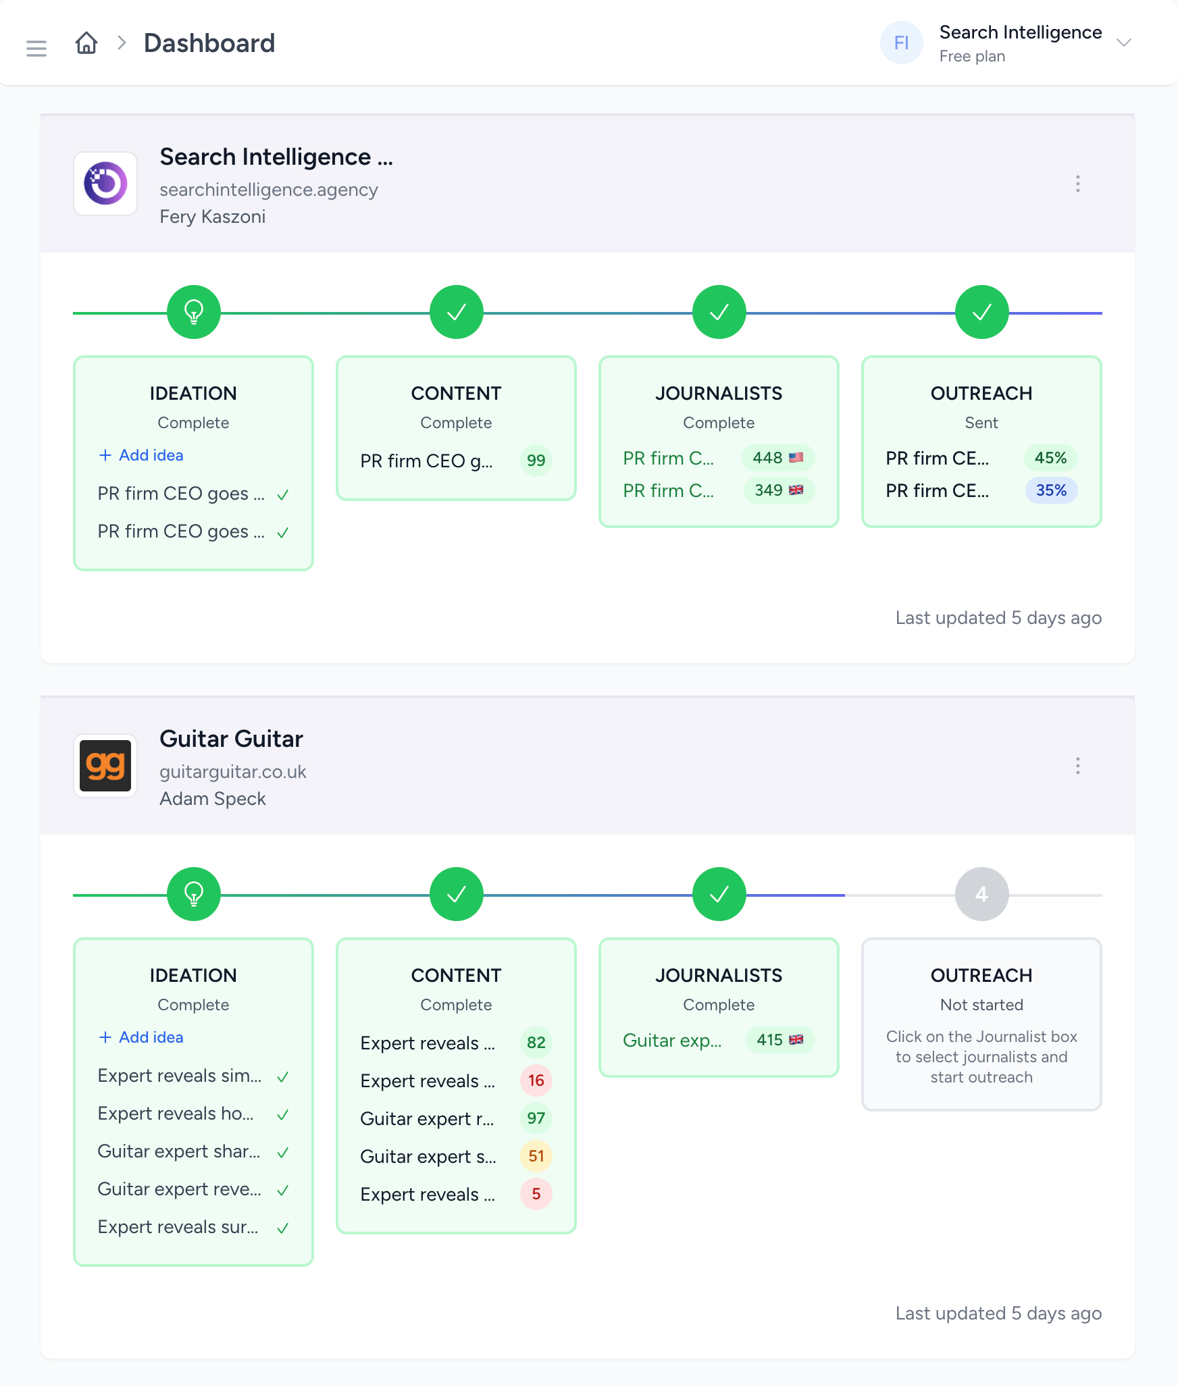1178x1385 pixels.
Task: Click the grey step 4 outreach circle
Action: tap(981, 894)
